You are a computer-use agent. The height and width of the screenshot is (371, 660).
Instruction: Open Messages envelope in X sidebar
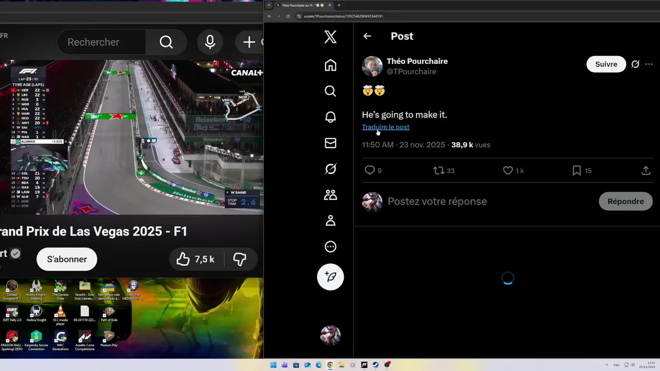pos(331,143)
